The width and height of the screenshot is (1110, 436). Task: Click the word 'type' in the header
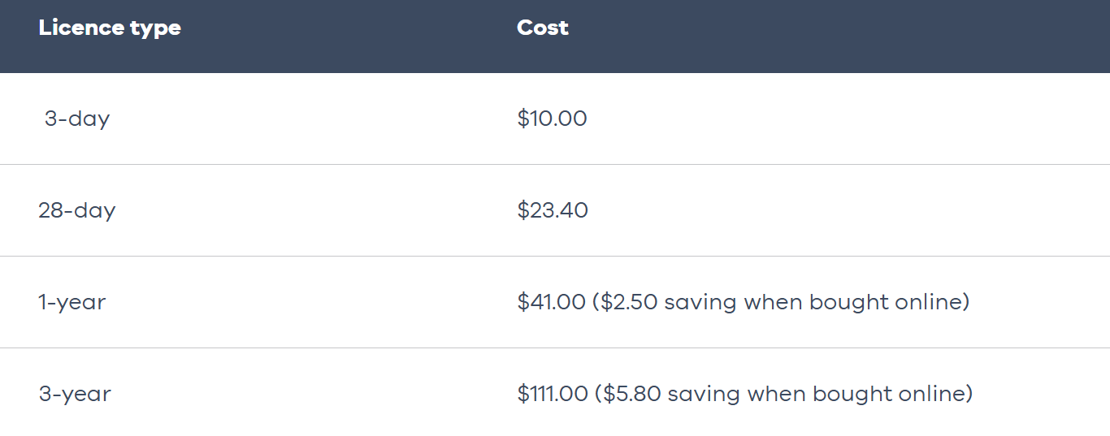tap(155, 29)
